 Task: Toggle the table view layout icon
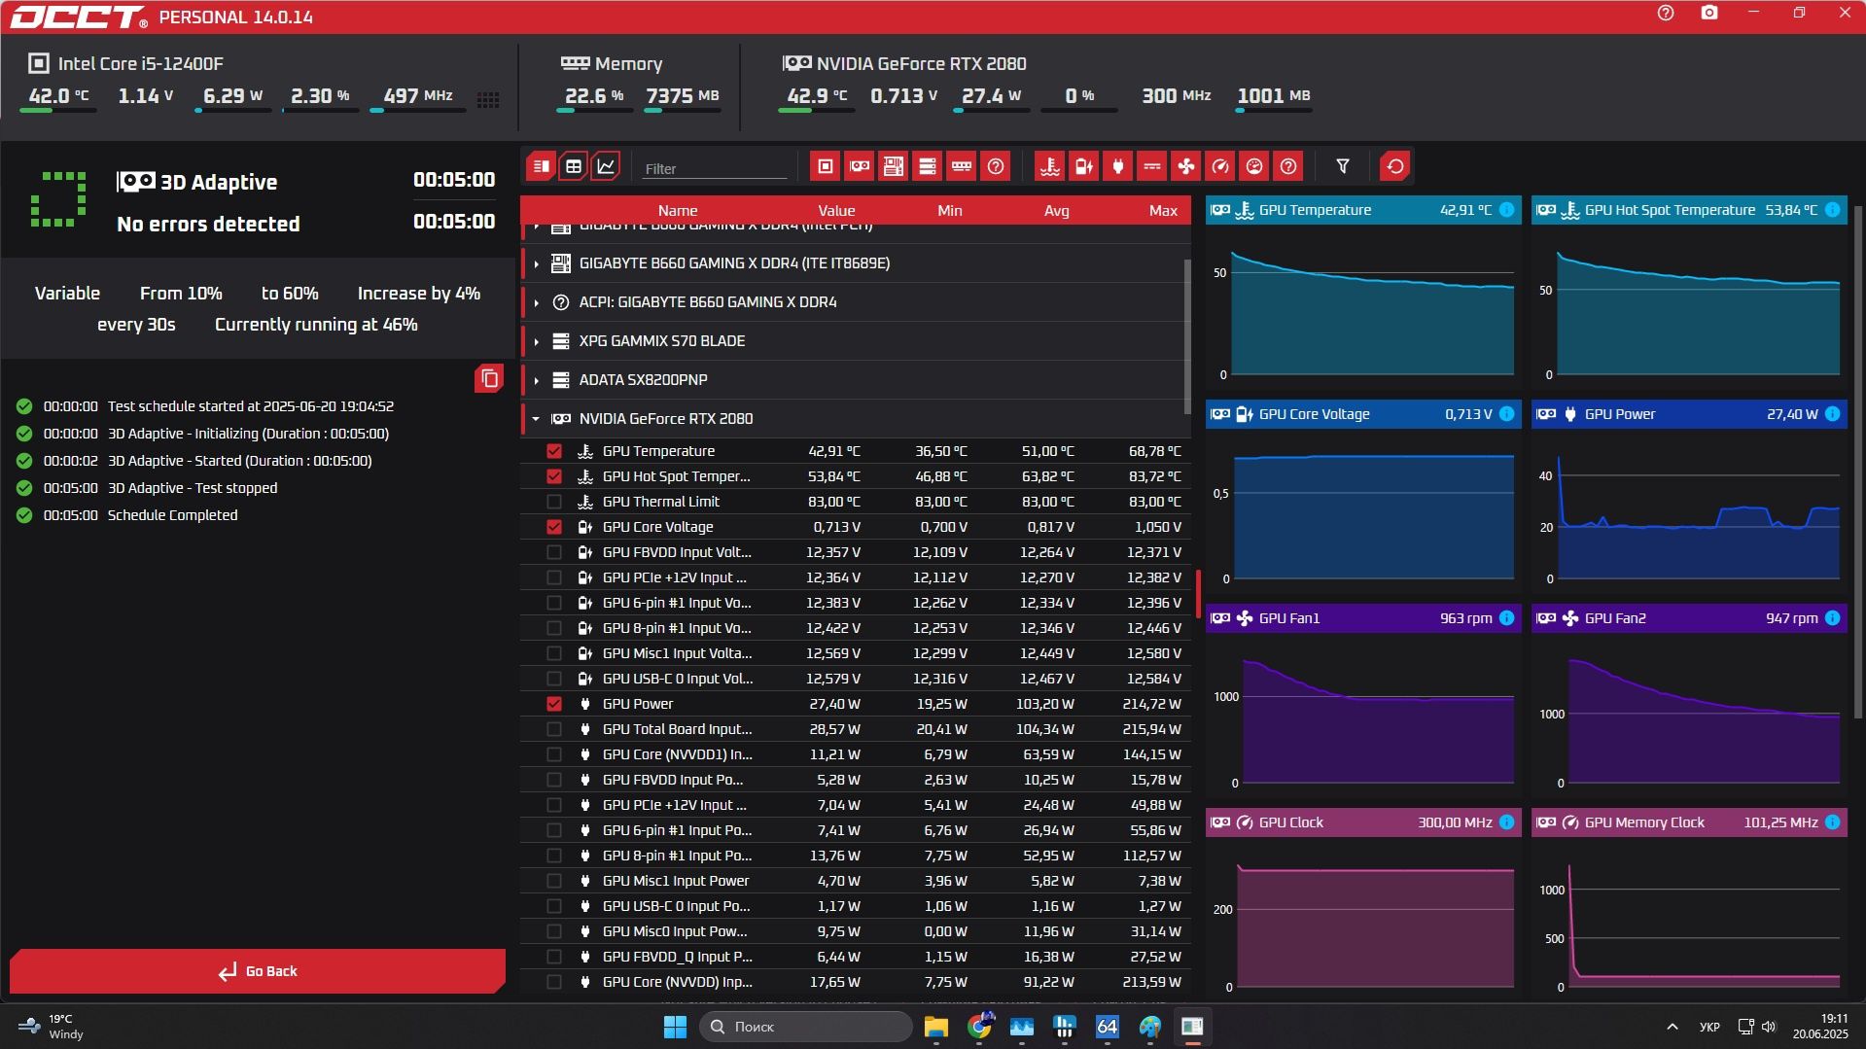tap(541, 166)
